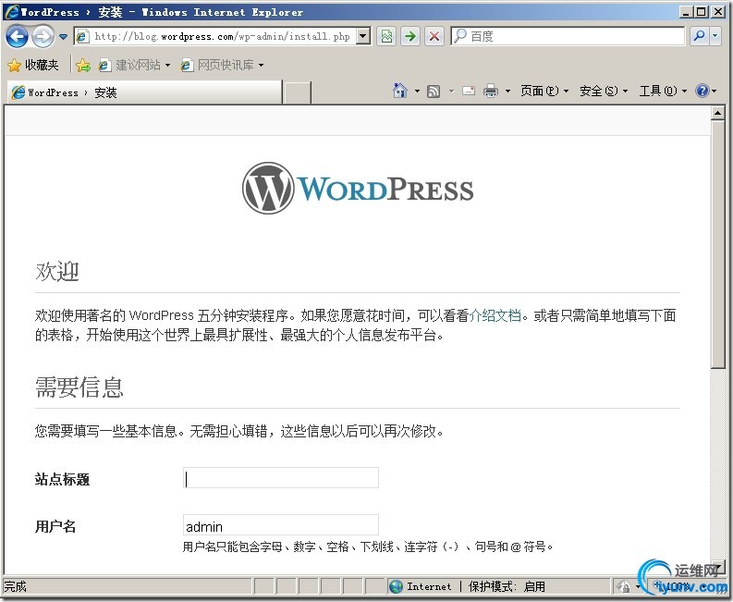Click the blank new tab button

coord(297,92)
